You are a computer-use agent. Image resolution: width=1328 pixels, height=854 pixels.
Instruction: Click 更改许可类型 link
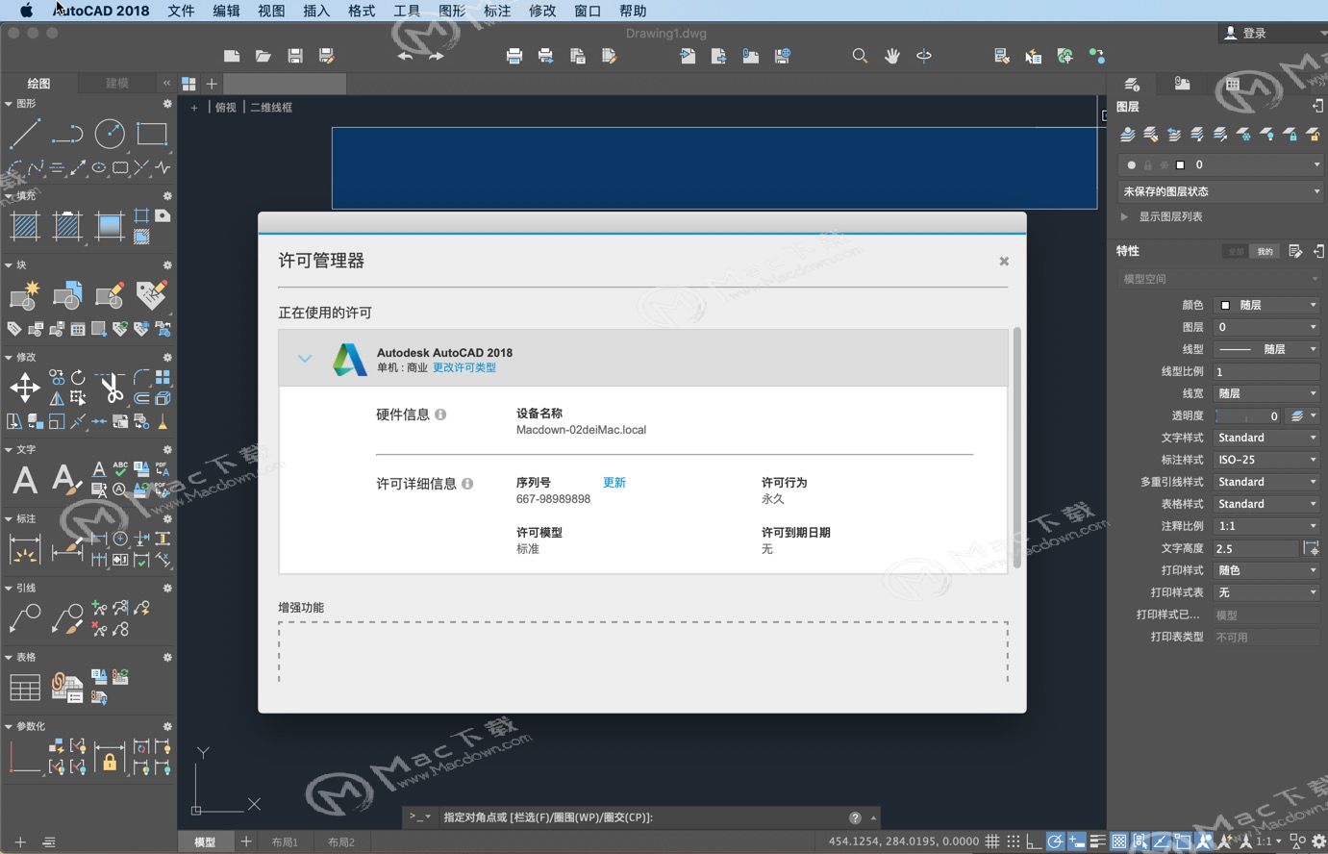click(x=464, y=367)
